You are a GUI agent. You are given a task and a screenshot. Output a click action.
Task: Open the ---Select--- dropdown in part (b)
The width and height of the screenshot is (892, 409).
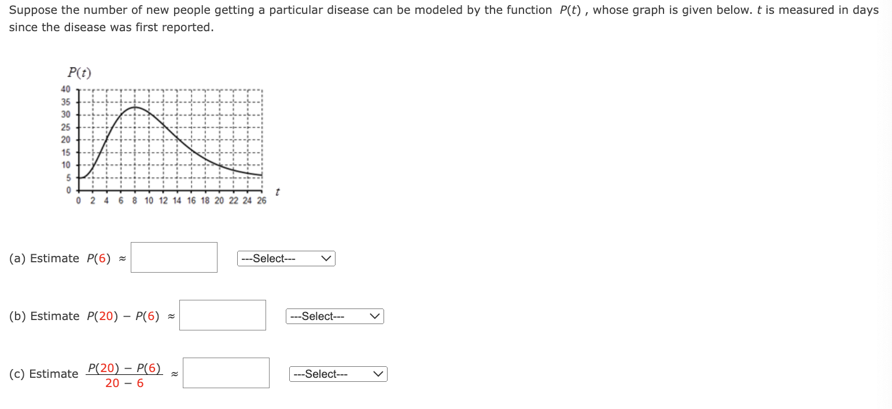coord(334,316)
